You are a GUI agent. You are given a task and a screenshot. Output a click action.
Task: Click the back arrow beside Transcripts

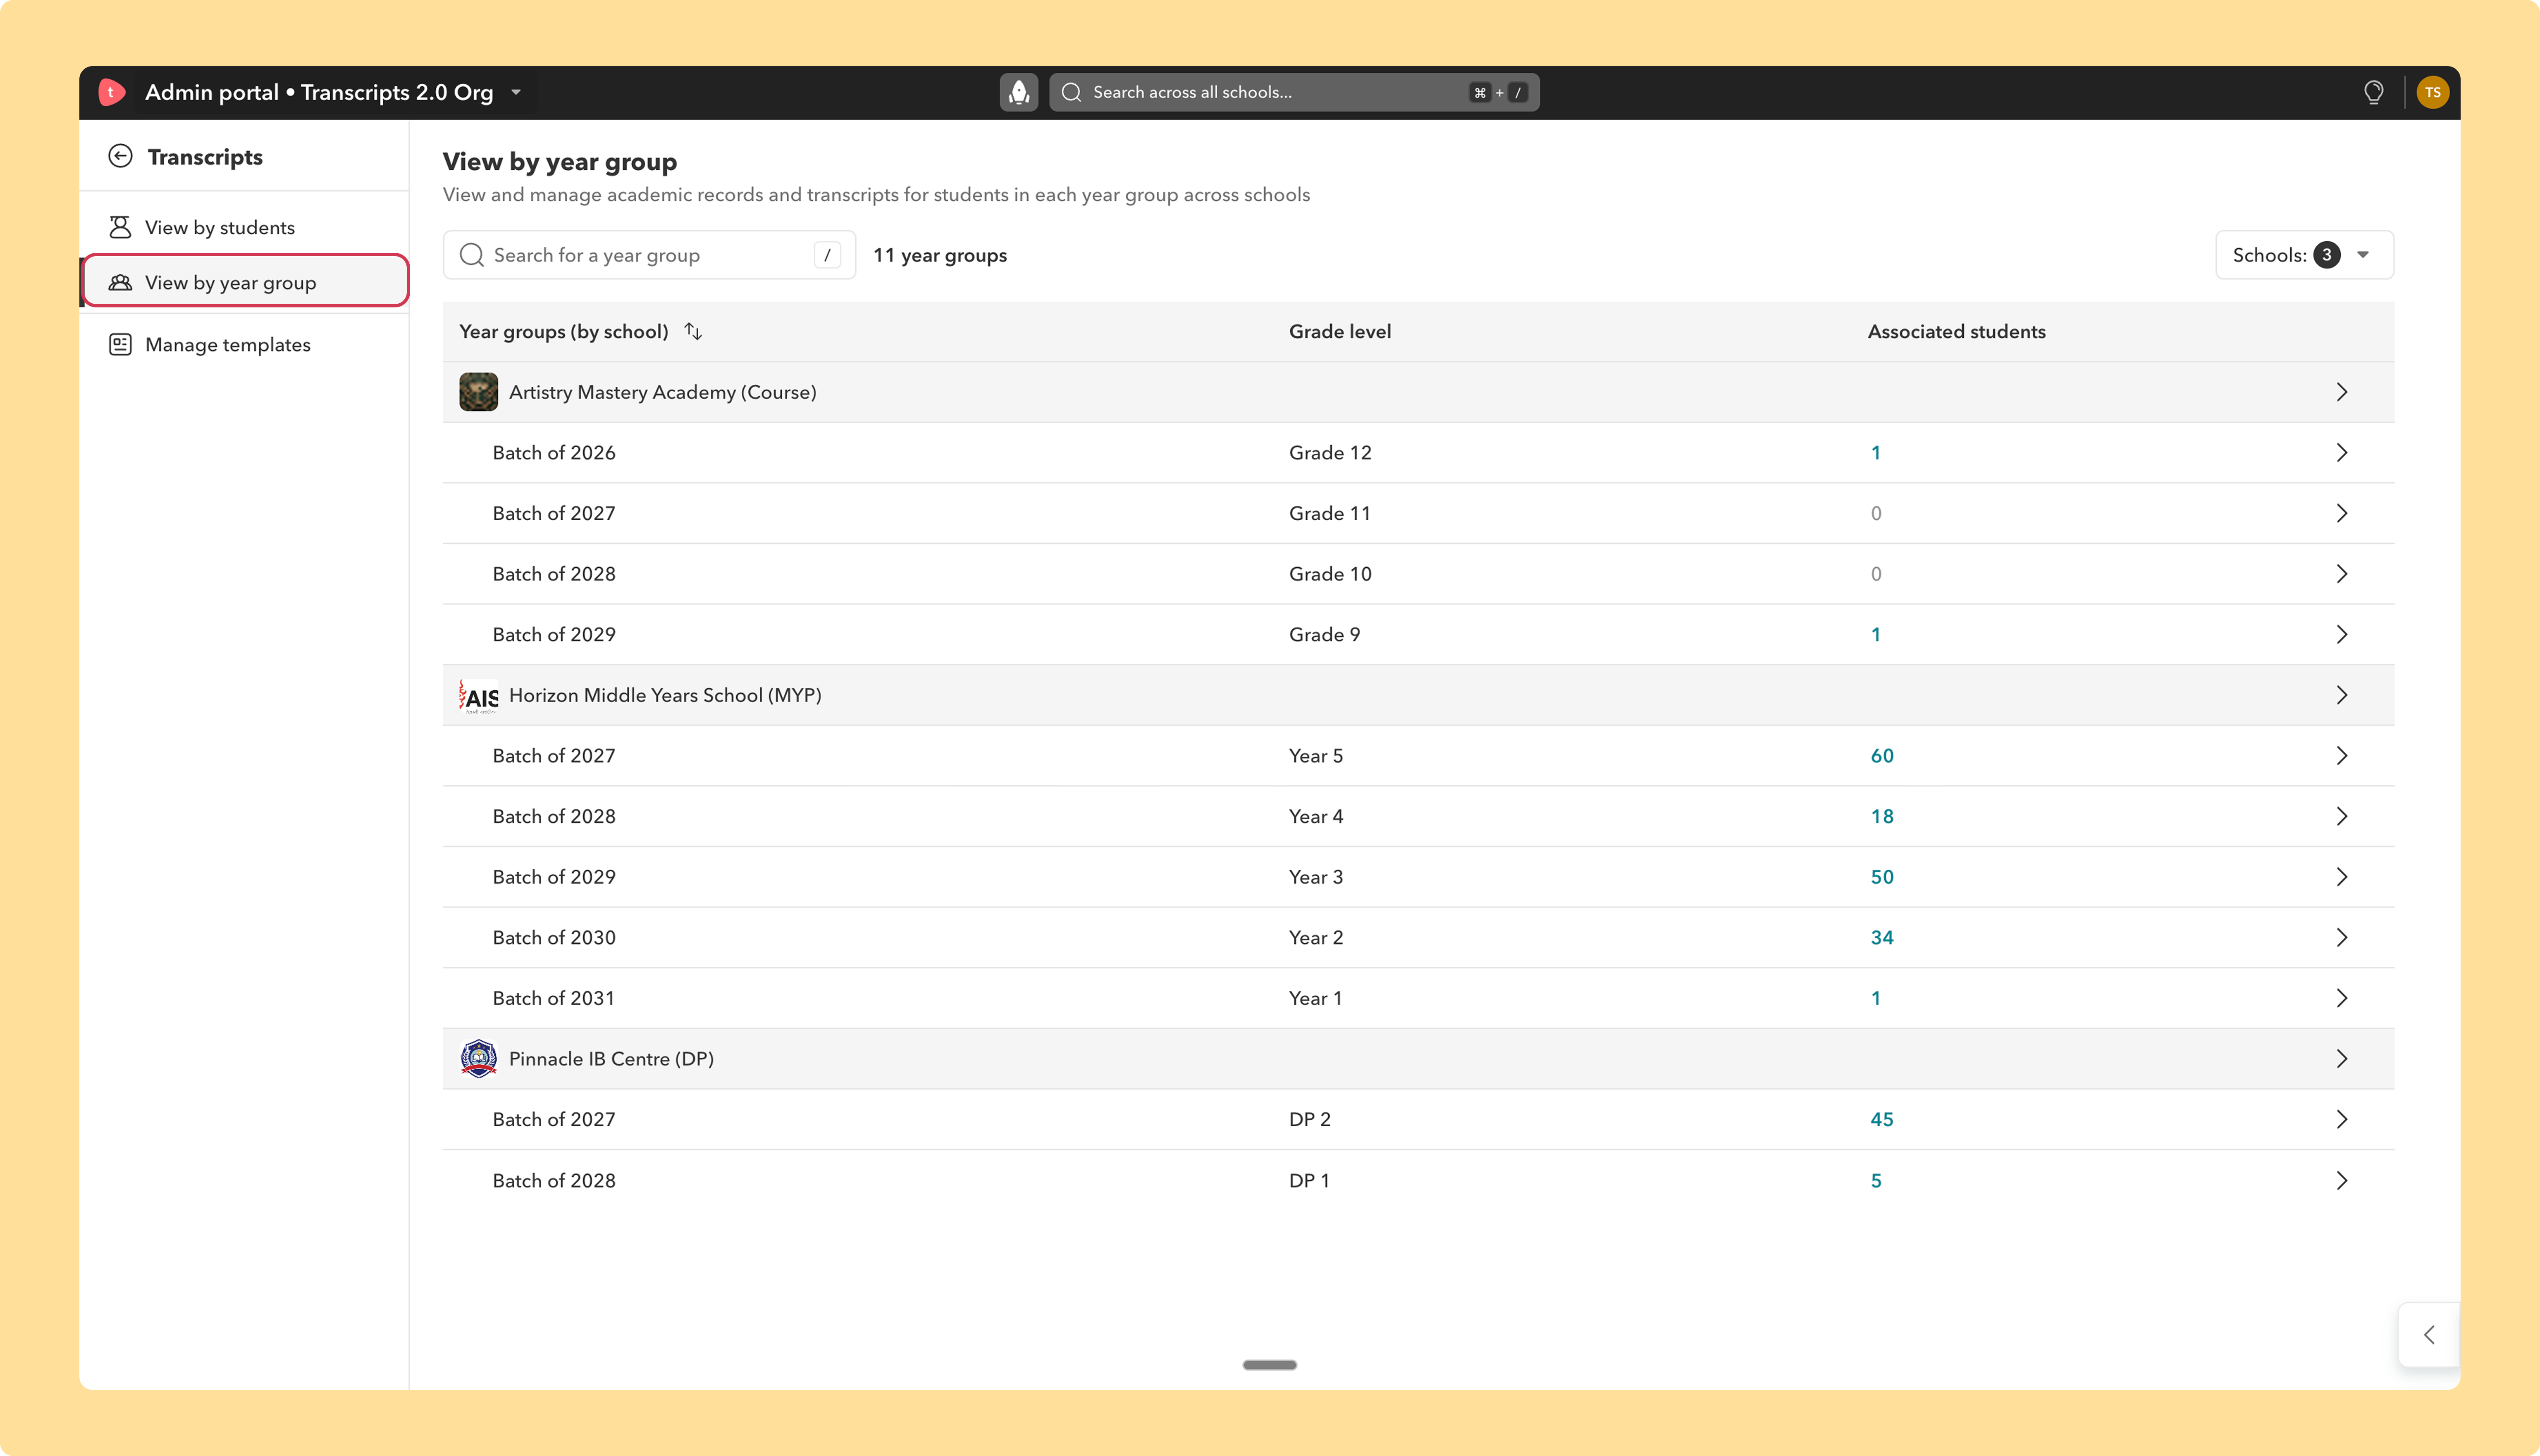[x=120, y=156]
